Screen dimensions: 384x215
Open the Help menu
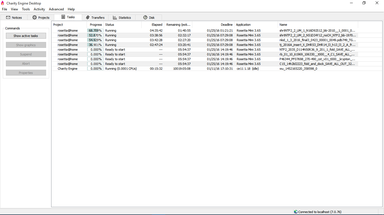pyautogui.click(x=71, y=9)
